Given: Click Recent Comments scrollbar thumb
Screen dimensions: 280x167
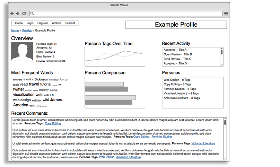Looking at the screenshot, I should click(x=225, y=123).
